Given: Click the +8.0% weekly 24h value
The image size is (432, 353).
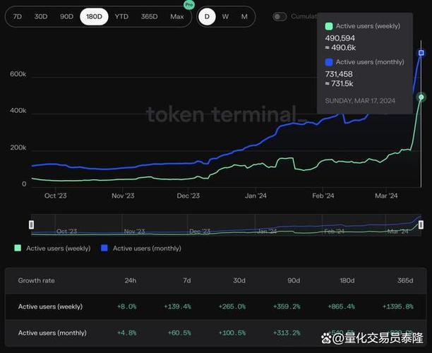Looking at the screenshot, I should pyautogui.click(x=127, y=306).
